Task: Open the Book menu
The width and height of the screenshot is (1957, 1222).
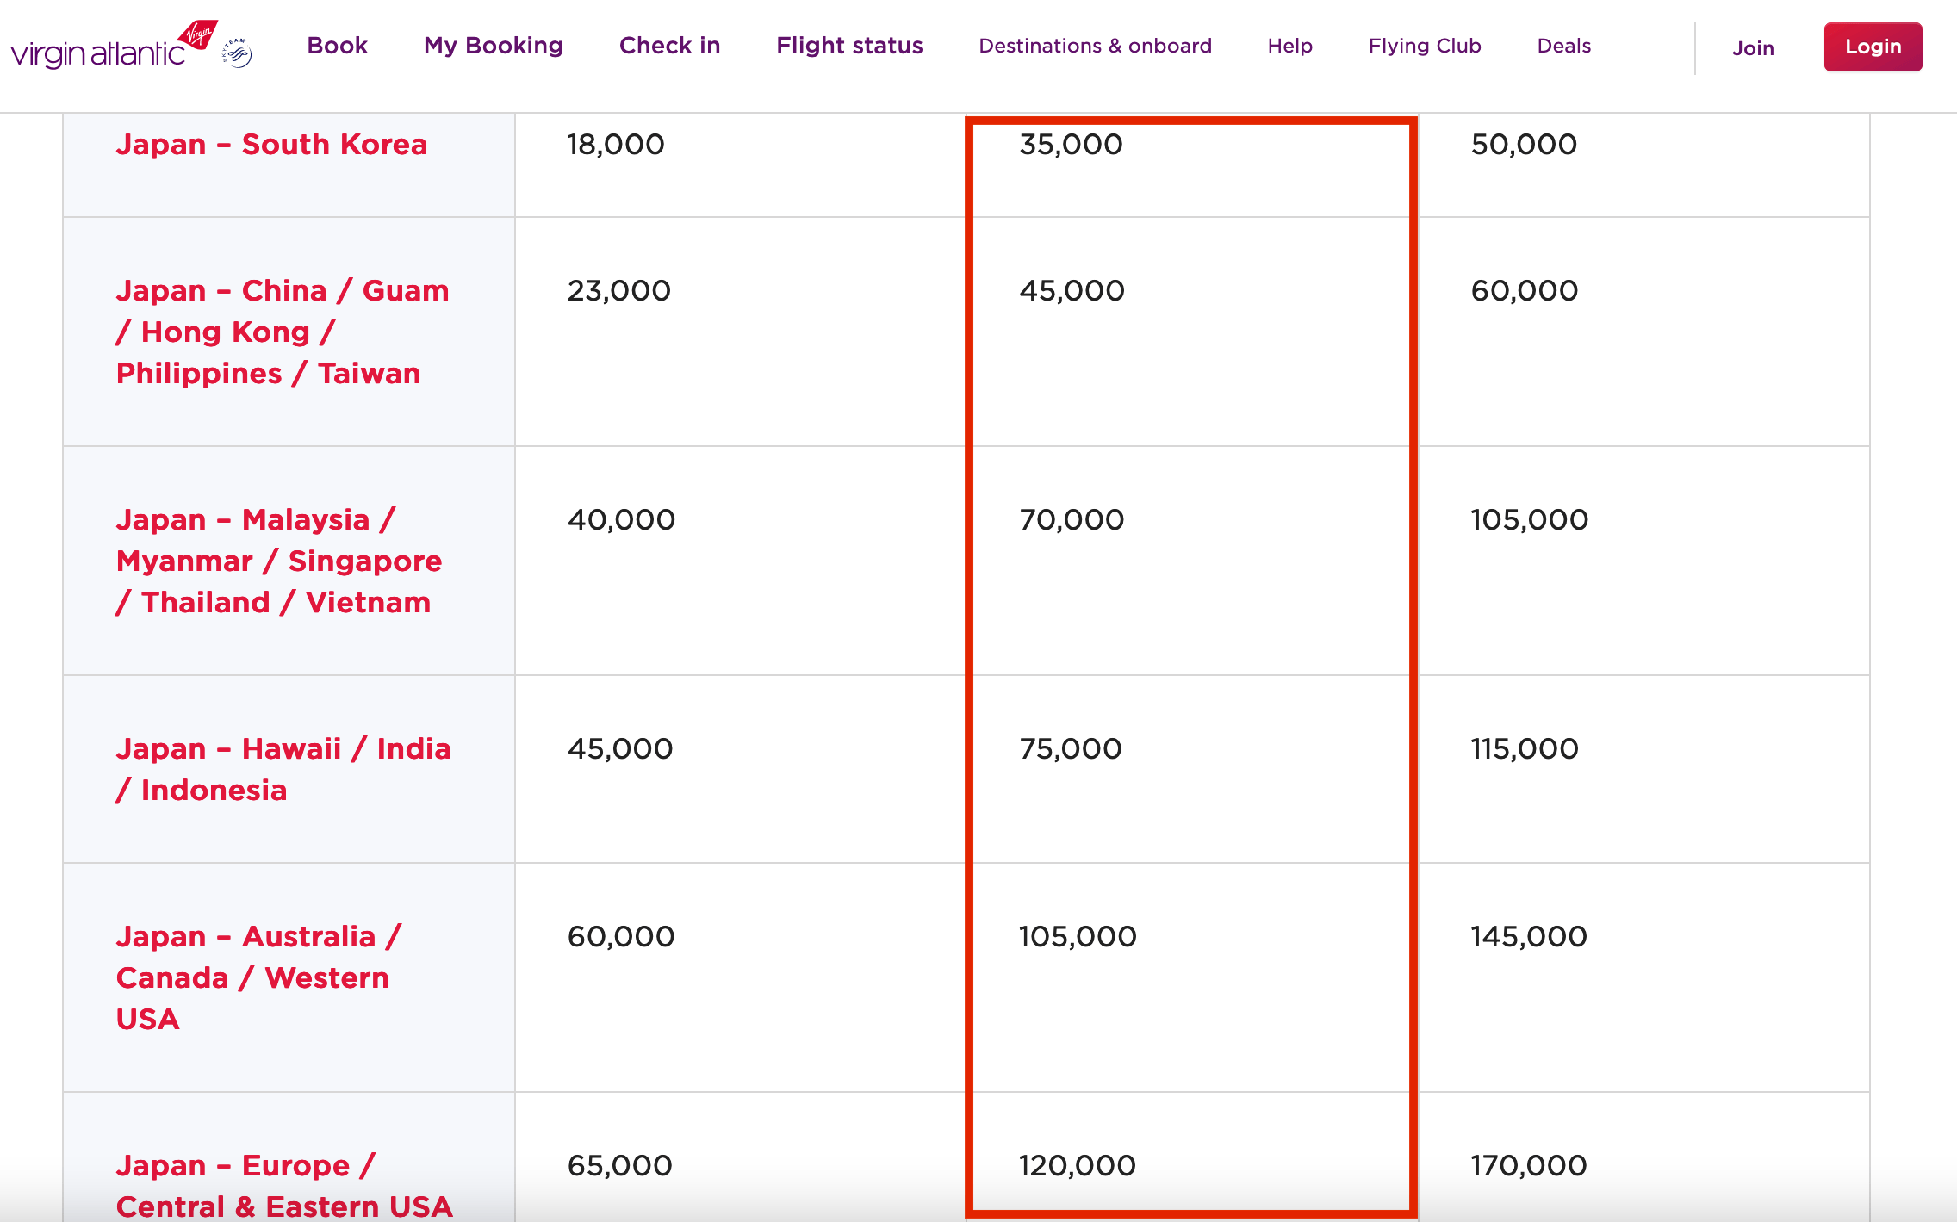Action: (x=337, y=46)
